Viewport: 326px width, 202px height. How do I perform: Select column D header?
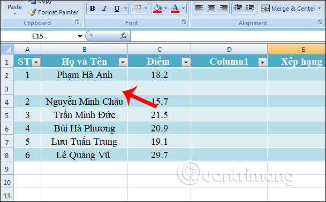[x=229, y=49]
